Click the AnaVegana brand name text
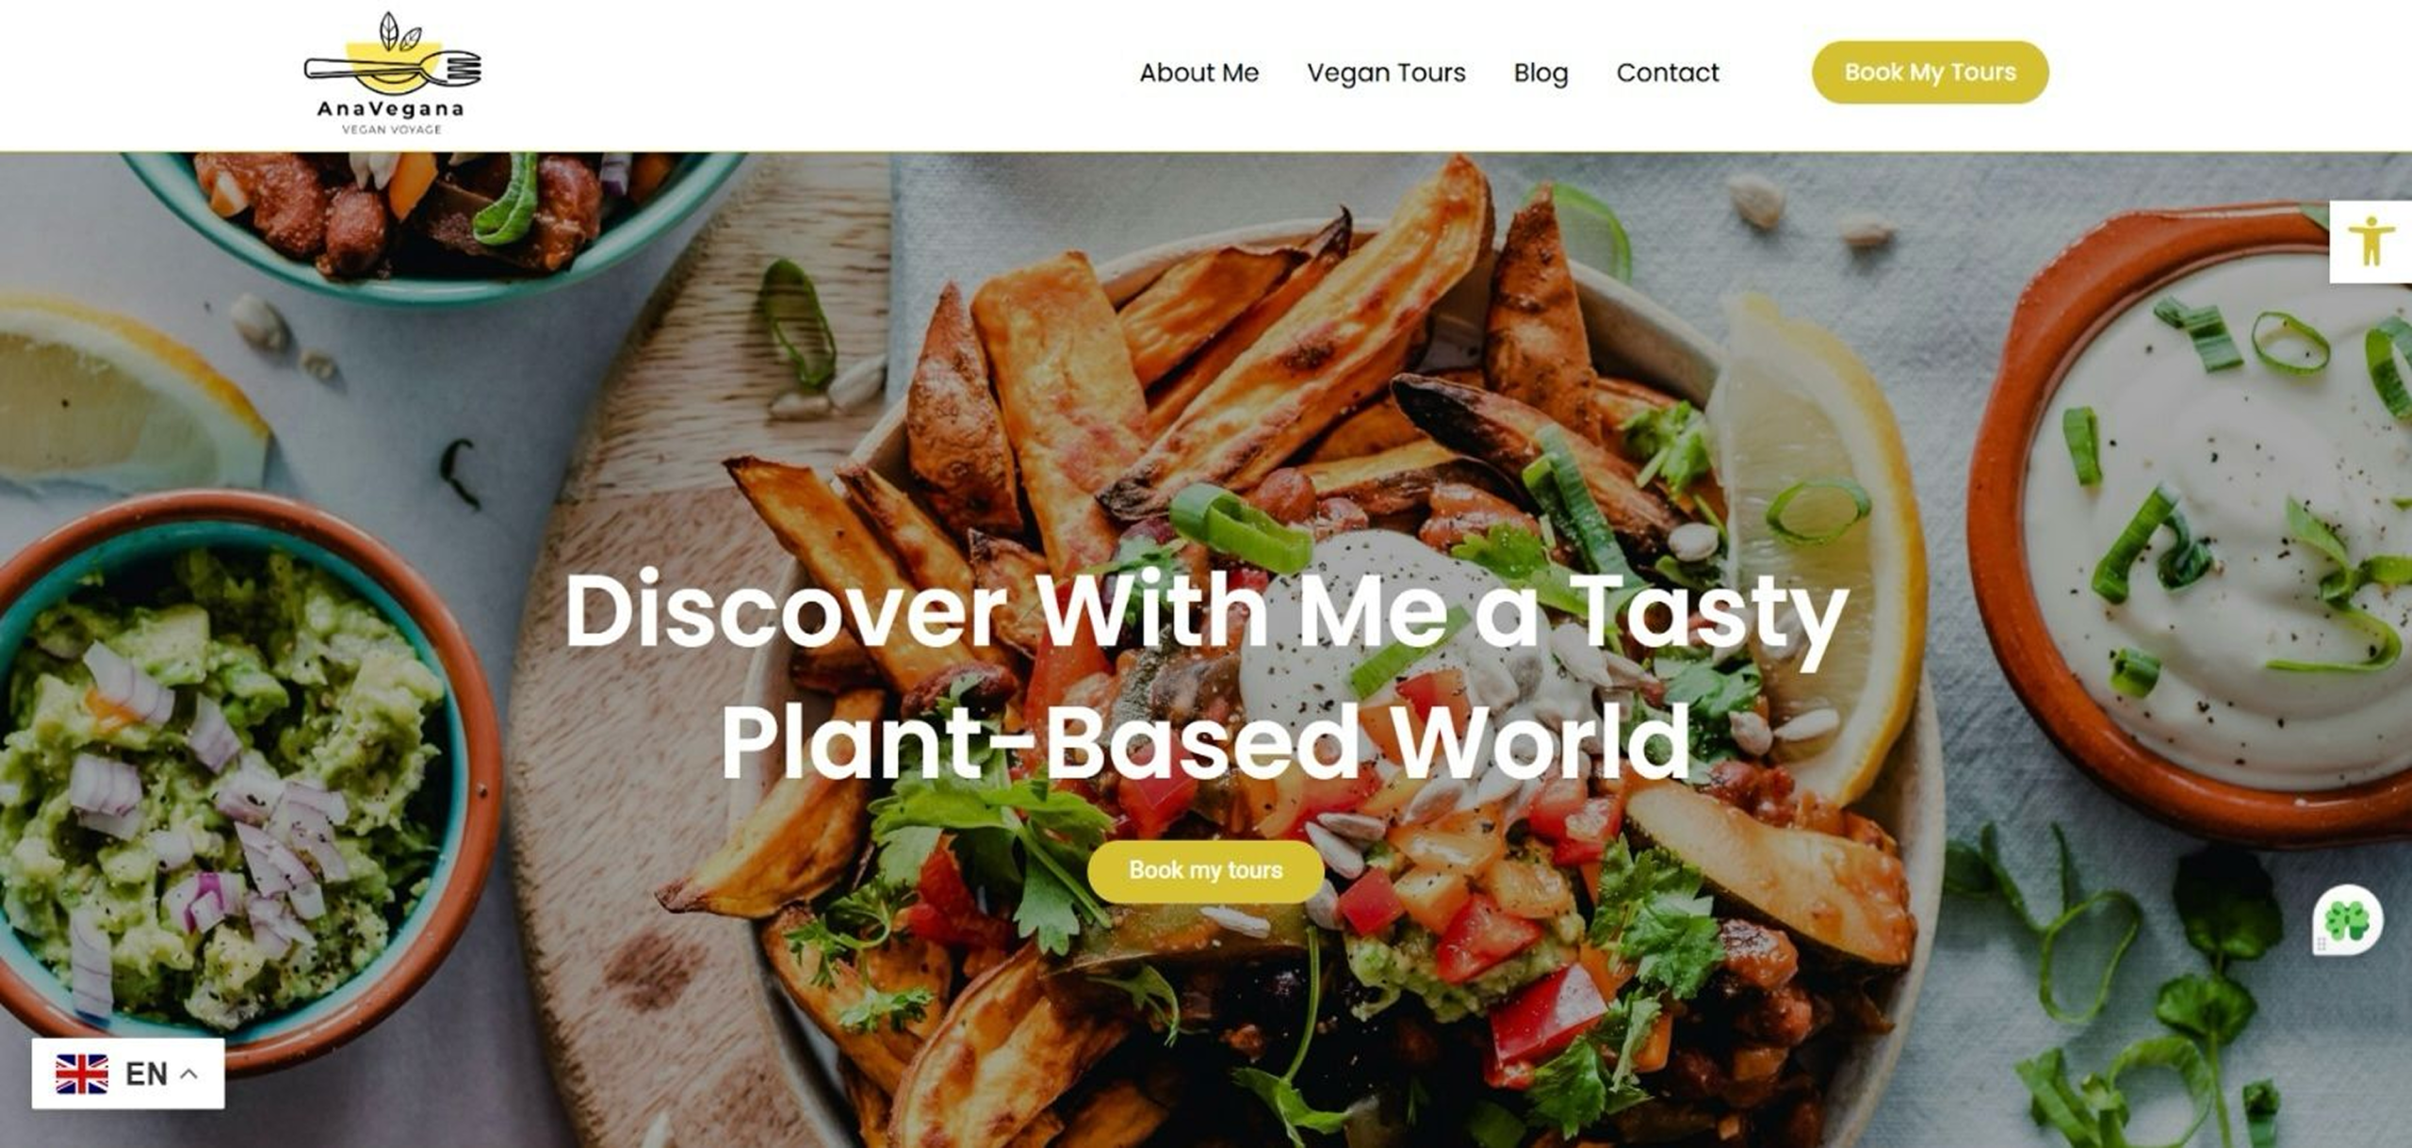The image size is (2412, 1148). coord(391,109)
